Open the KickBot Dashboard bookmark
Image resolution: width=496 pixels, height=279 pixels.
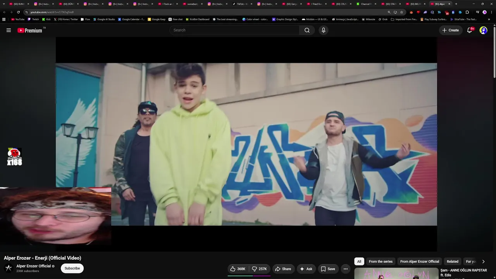198,19
